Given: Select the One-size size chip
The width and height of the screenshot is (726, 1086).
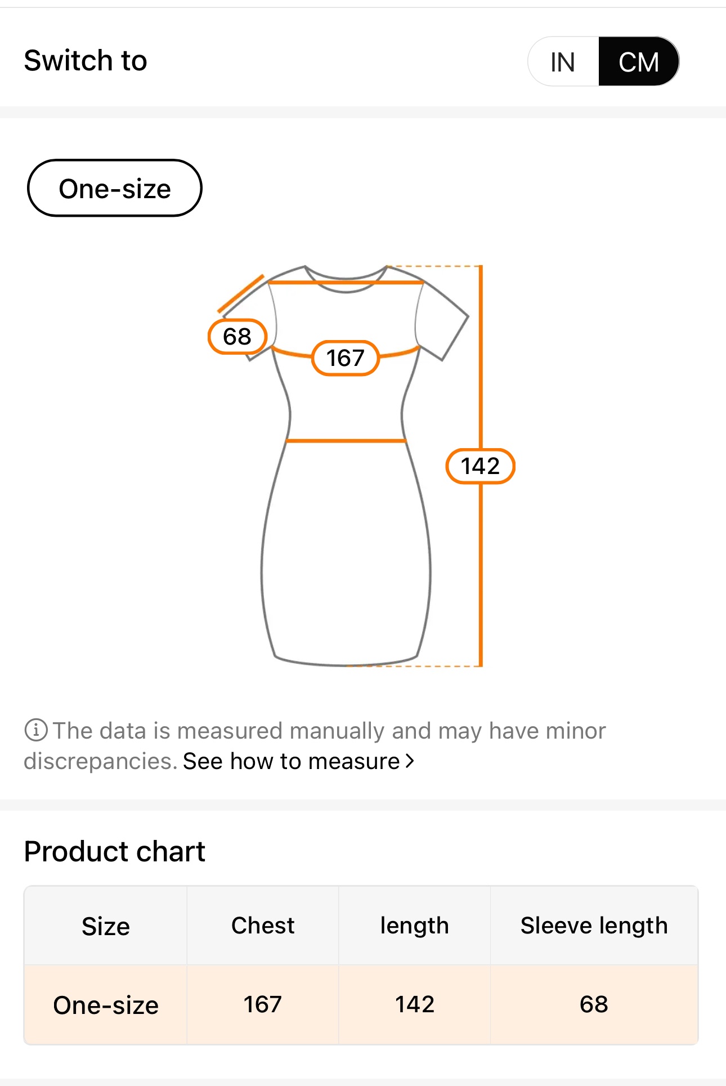Looking at the screenshot, I should pos(115,188).
